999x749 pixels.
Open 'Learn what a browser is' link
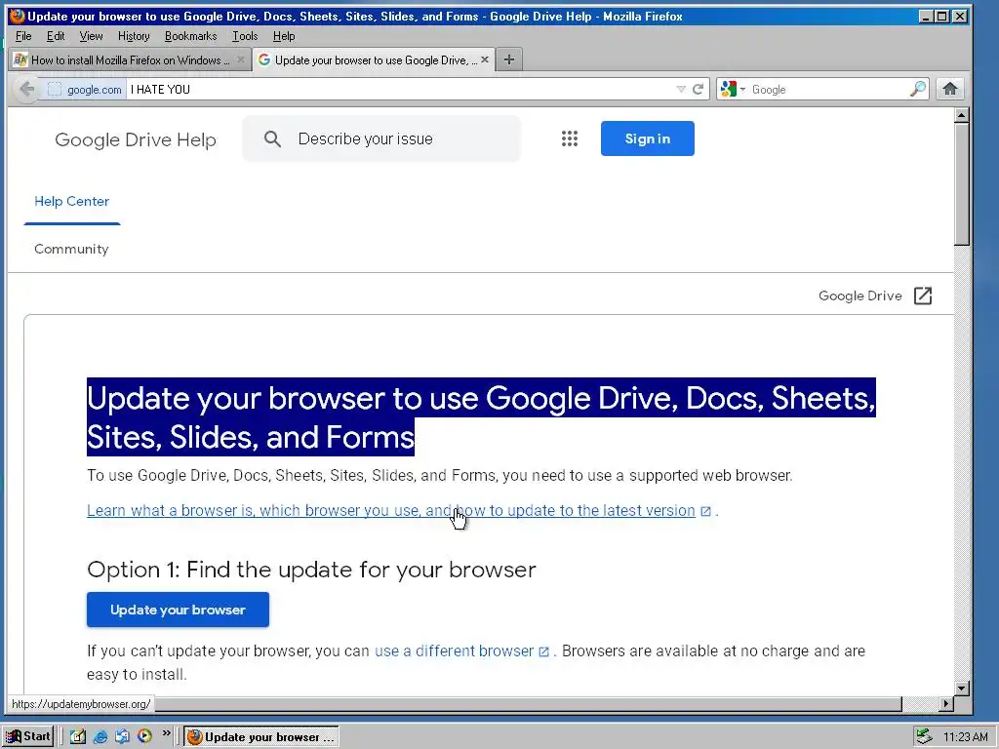click(x=390, y=511)
